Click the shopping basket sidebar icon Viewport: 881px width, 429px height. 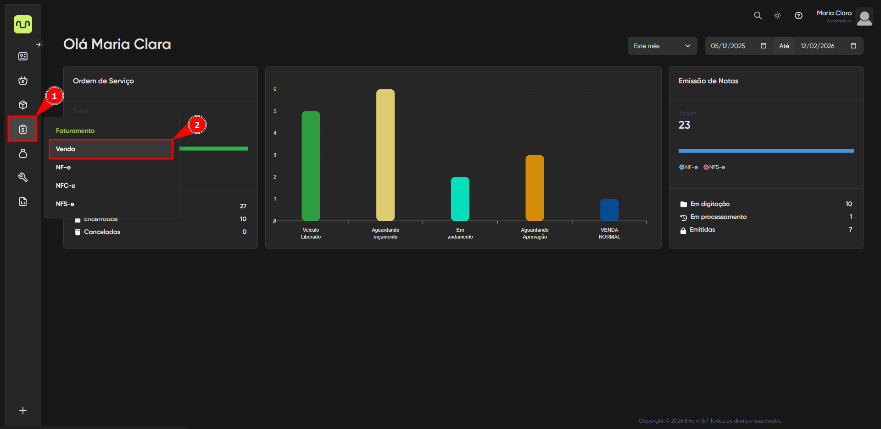22,81
